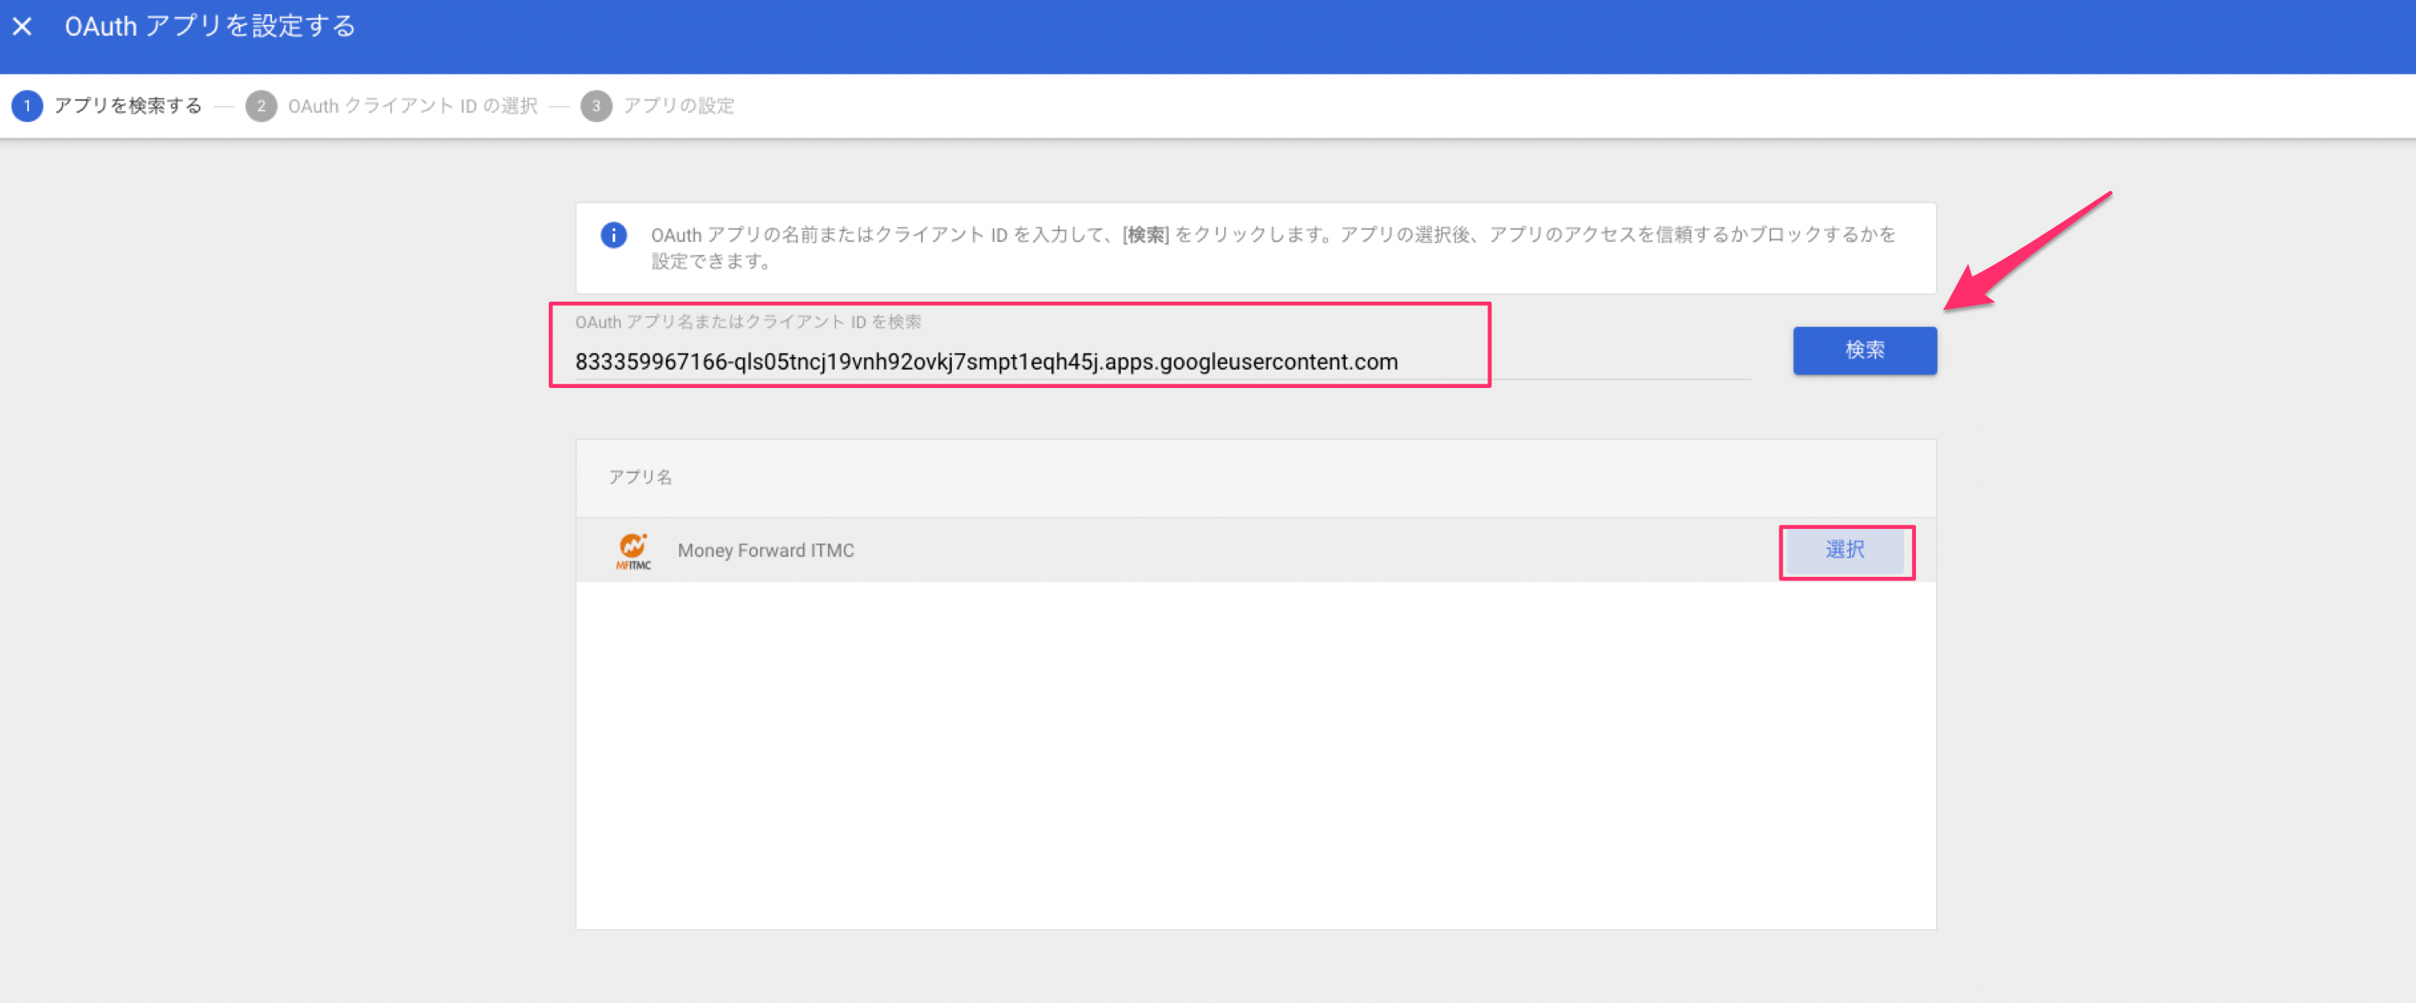Click the 選択 button for Money Forward ITMC

(x=1845, y=550)
